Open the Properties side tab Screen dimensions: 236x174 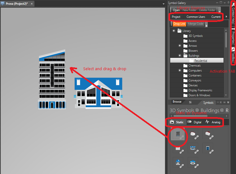[x=233, y=36]
